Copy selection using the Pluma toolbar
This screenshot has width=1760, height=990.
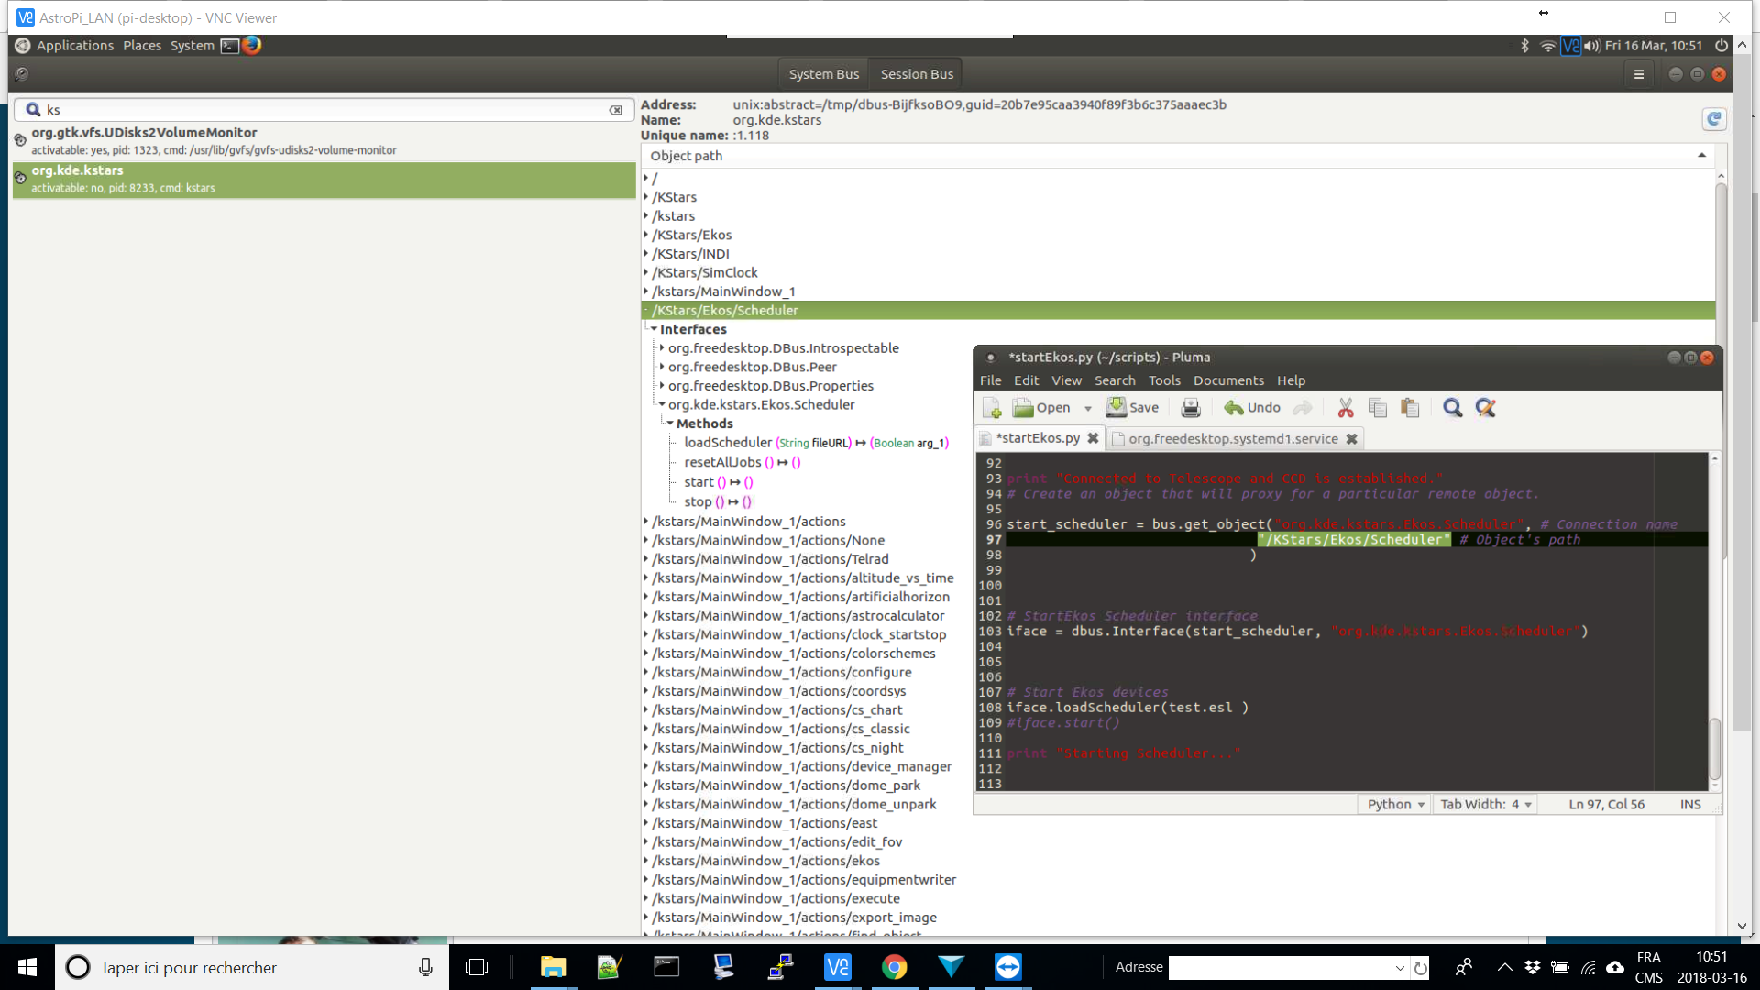pos(1378,408)
